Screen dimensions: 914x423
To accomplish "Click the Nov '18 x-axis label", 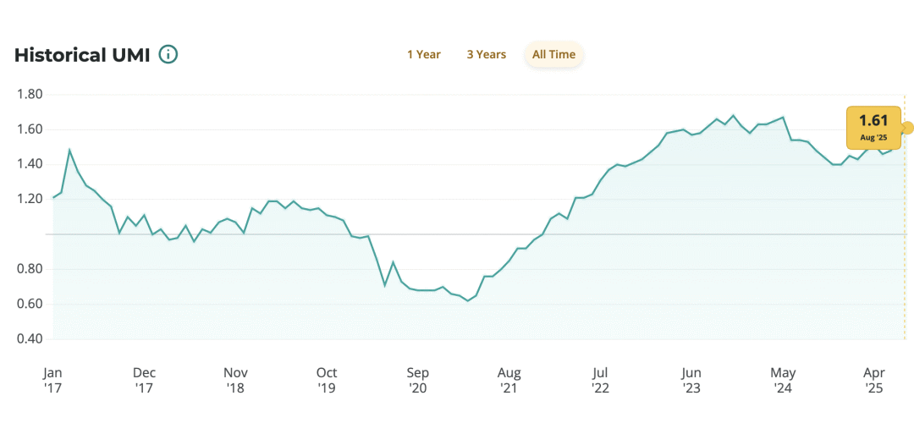I will (x=235, y=380).
